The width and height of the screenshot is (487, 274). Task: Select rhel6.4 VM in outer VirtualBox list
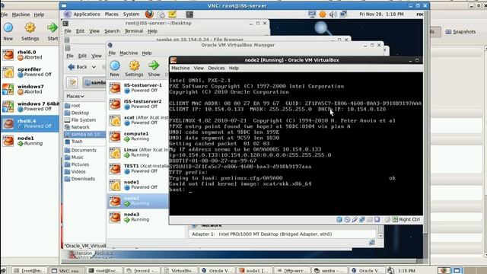(30, 123)
